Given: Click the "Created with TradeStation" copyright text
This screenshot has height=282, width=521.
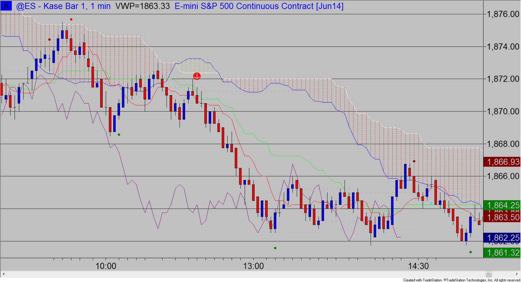Looking at the screenshot, I should [462, 280].
